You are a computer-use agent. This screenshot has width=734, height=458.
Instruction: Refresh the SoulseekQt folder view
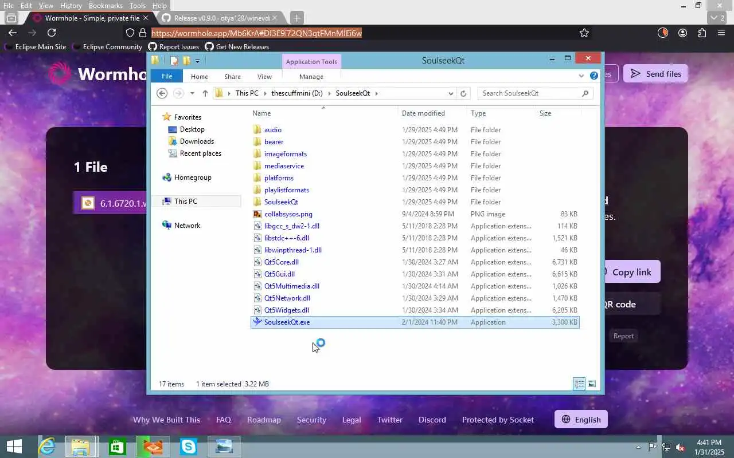(463, 93)
